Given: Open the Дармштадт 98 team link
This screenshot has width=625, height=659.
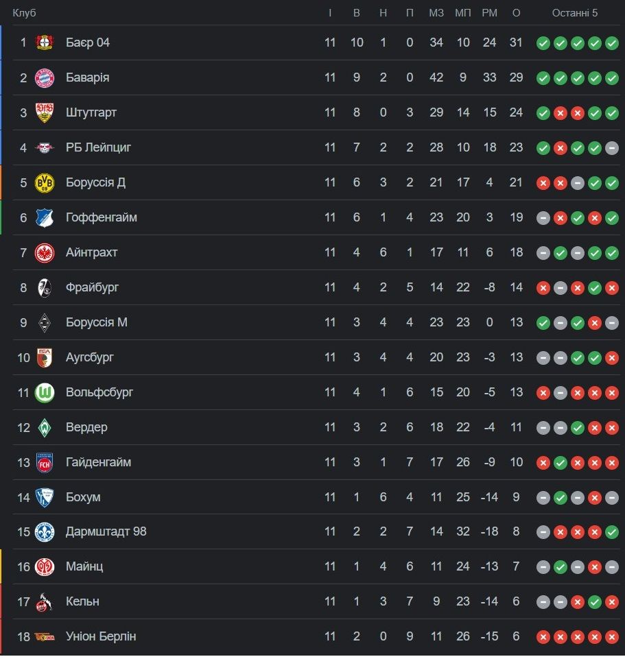Looking at the screenshot, I should [106, 531].
